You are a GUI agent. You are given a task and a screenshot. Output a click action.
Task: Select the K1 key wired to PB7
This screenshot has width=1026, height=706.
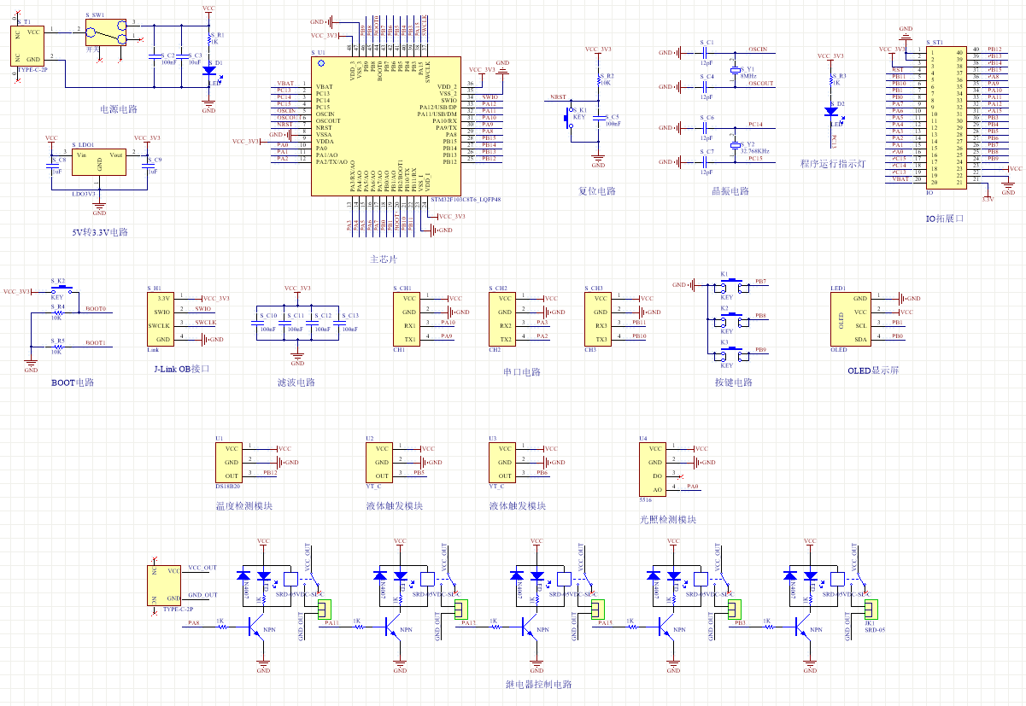(732, 286)
